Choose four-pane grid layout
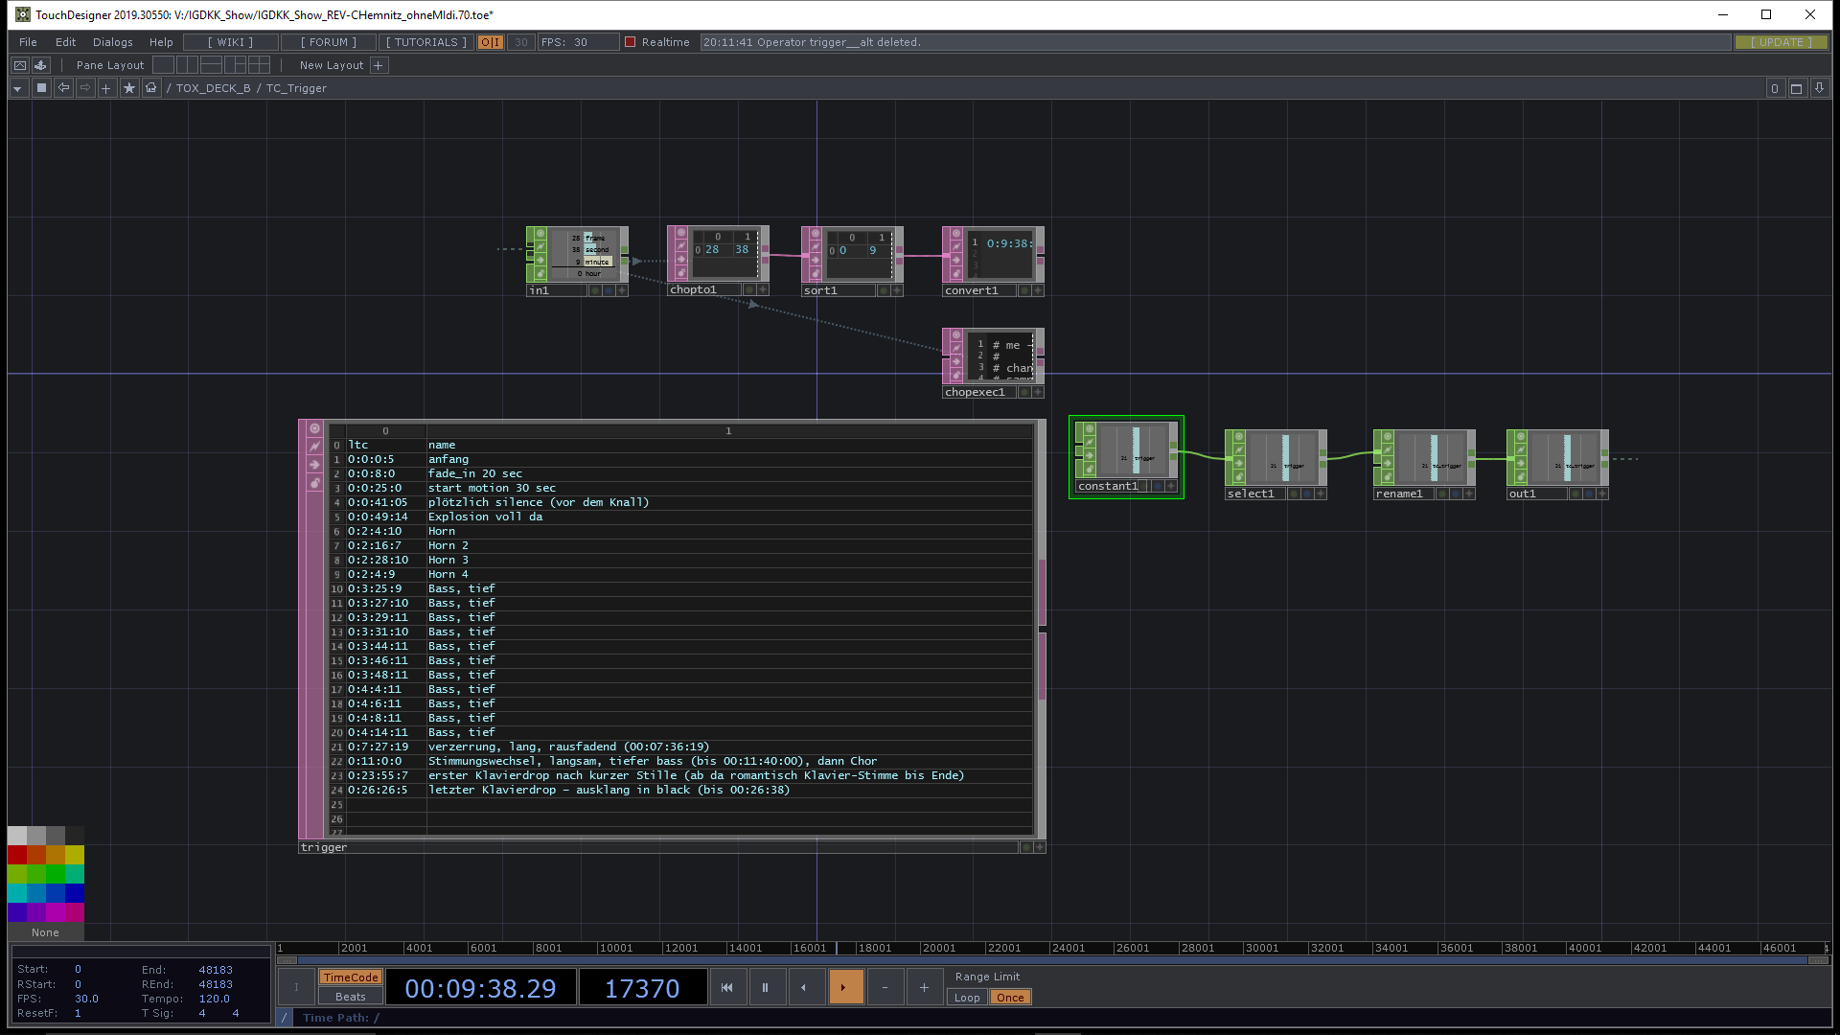Screen dimensions: 1840x1035 [x=260, y=65]
